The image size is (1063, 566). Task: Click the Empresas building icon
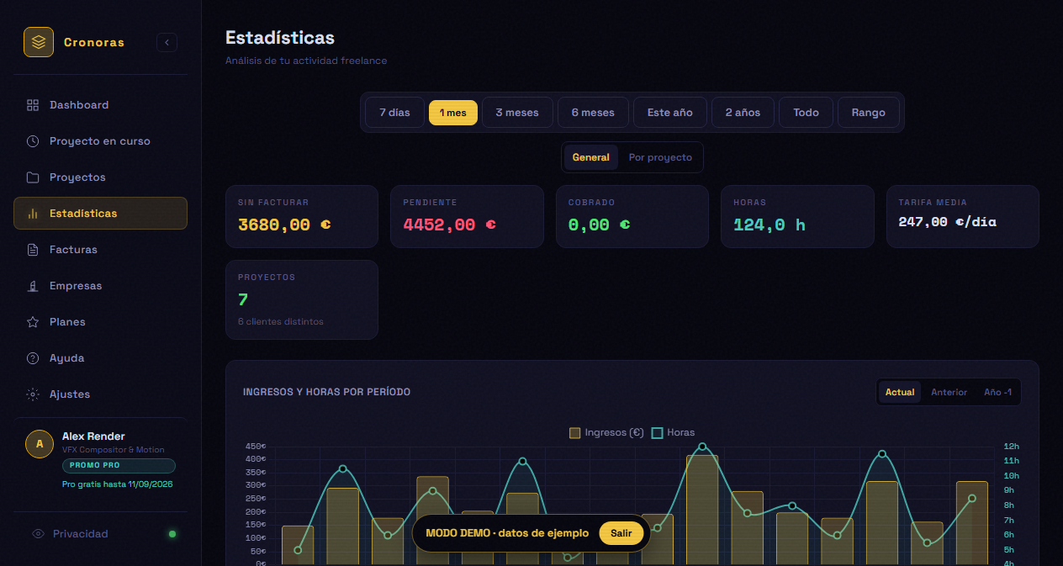click(33, 286)
